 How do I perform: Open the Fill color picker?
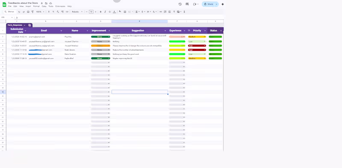(120, 12)
